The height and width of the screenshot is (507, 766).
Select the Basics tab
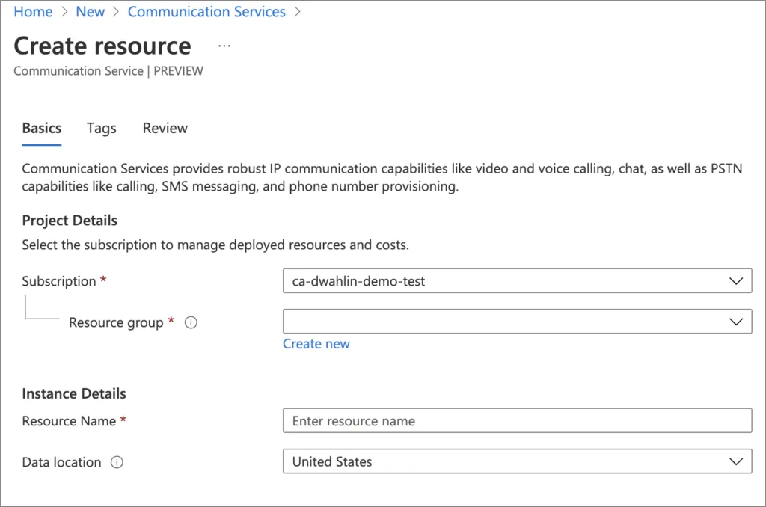click(42, 128)
